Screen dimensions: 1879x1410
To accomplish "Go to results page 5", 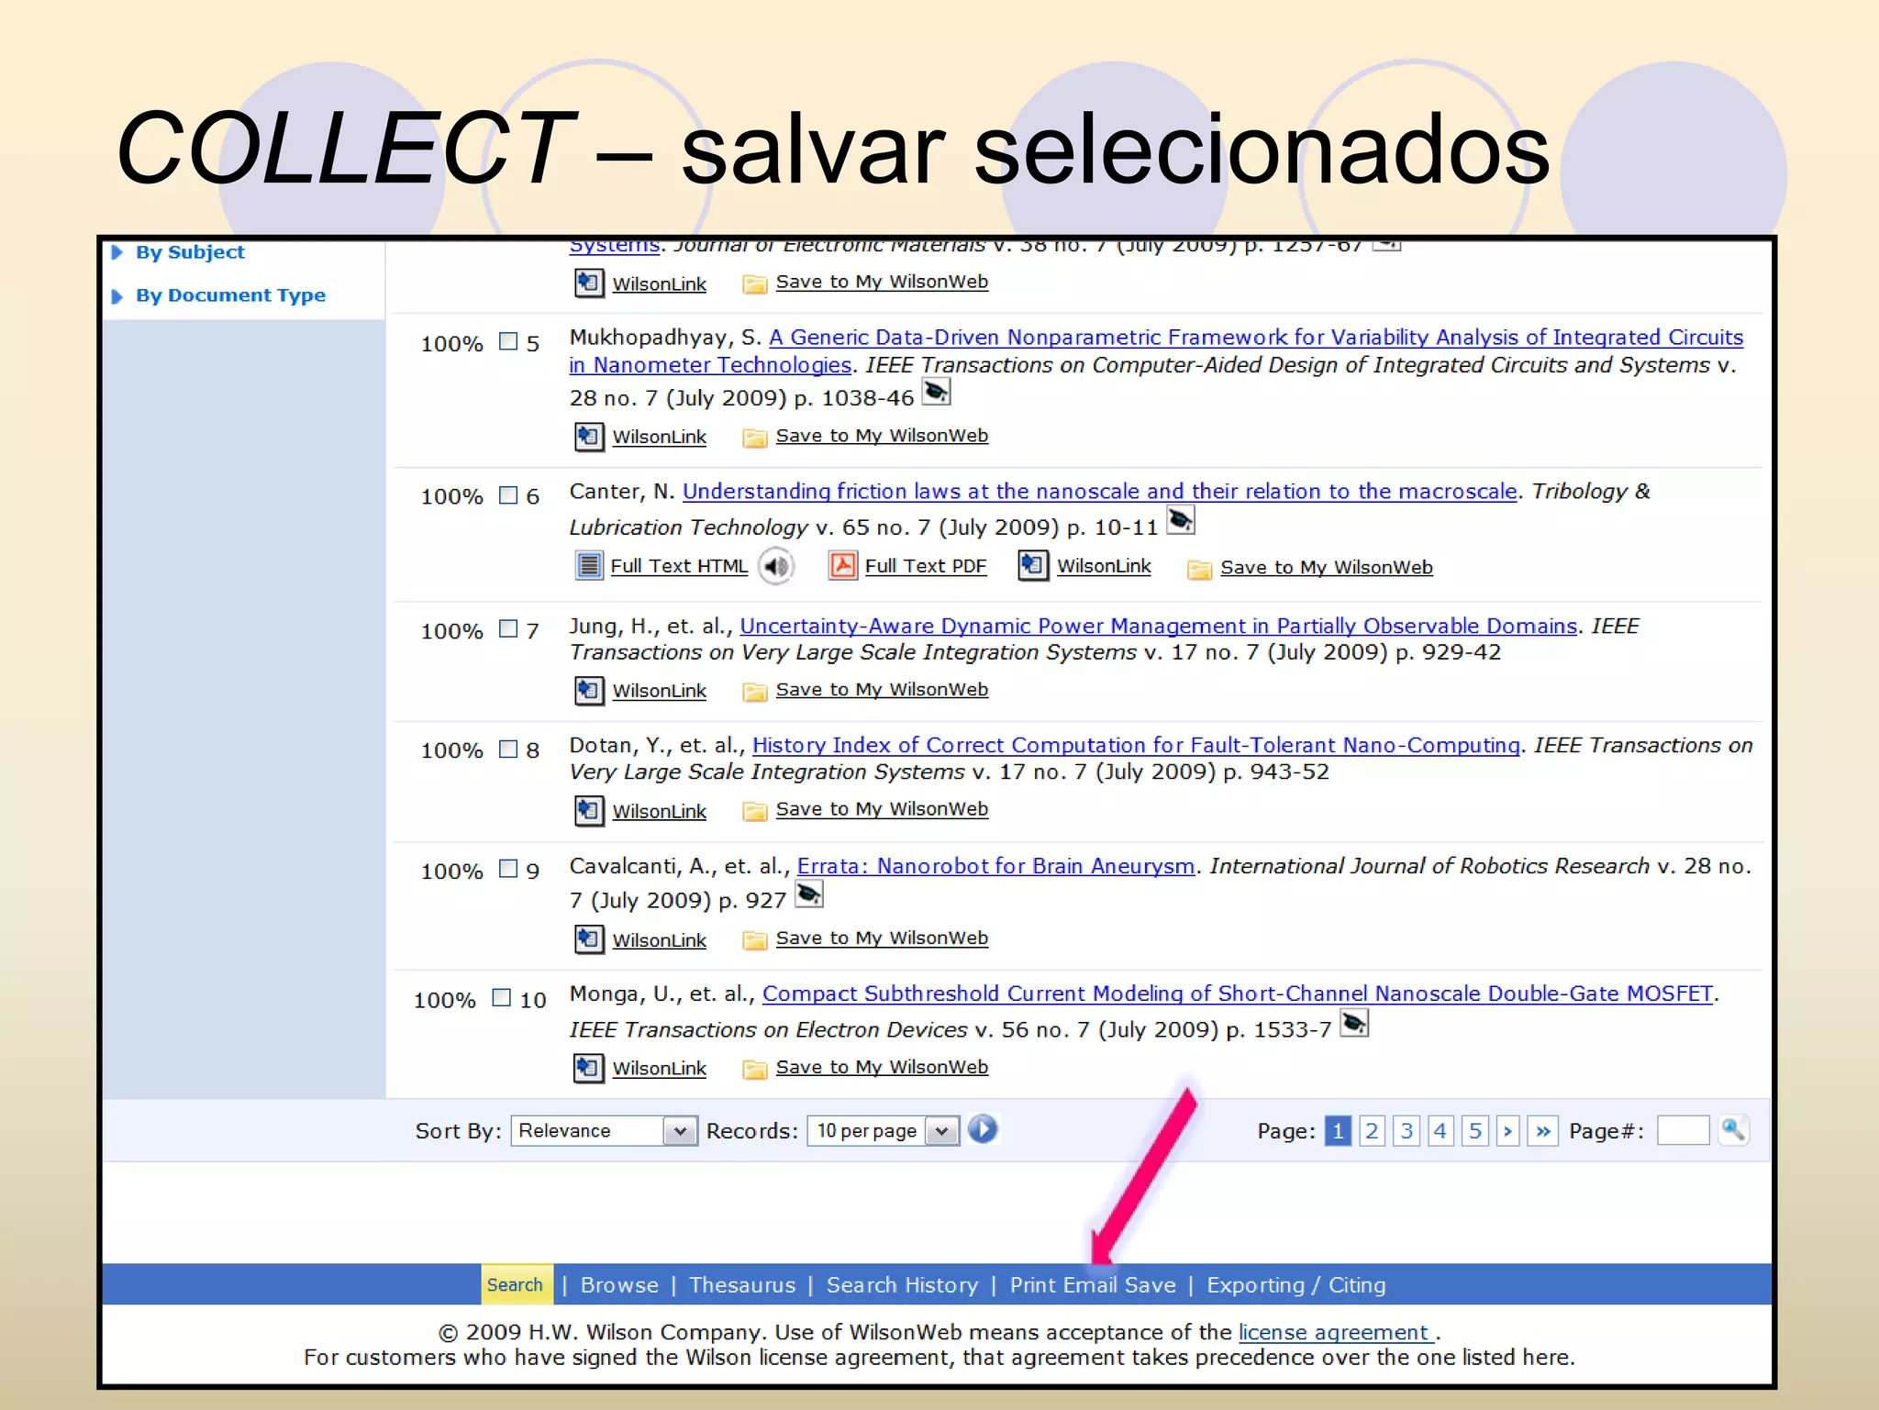I will (1474, 1130).
